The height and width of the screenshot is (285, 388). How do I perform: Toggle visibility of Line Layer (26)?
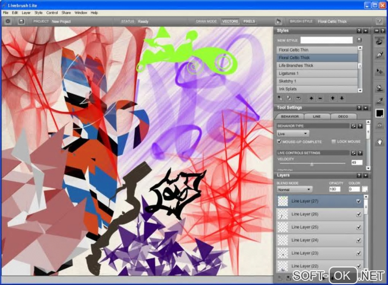click(359, 214)
